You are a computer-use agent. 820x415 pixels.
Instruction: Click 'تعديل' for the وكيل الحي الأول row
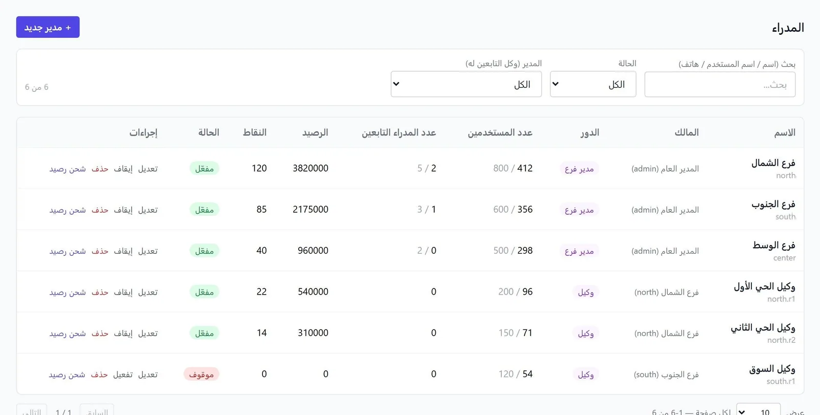(x=148, y=292)
